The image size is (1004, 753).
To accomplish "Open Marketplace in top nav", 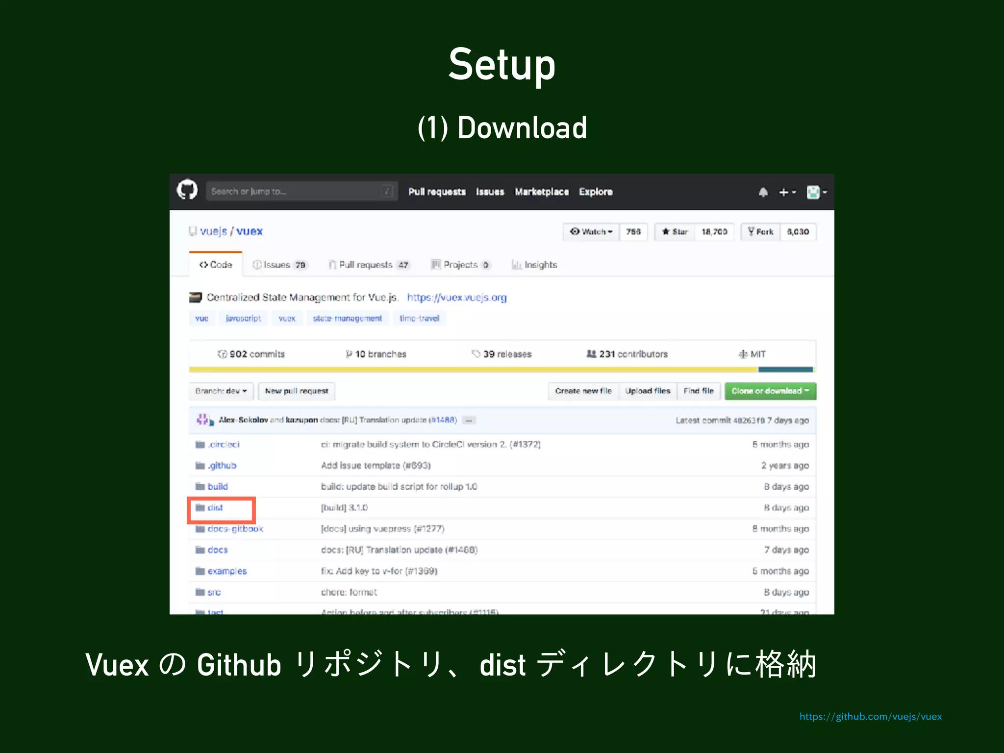I will tap(542, 192).
